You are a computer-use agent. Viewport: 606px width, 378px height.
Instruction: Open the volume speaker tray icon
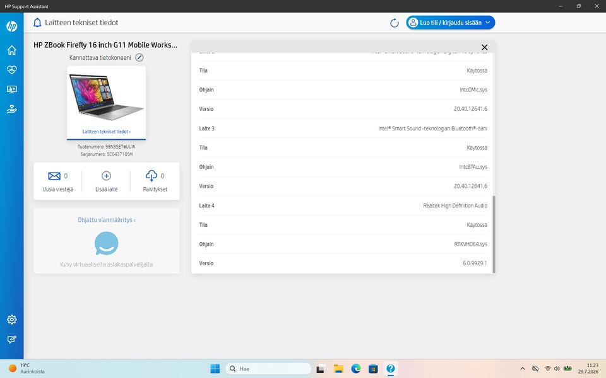pyautogui.click(x=557, y=369)
